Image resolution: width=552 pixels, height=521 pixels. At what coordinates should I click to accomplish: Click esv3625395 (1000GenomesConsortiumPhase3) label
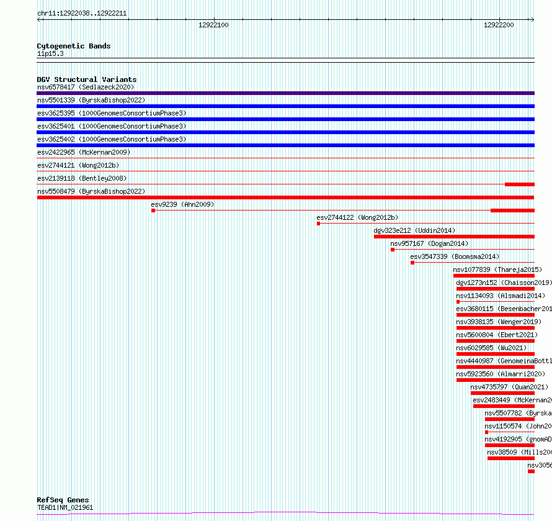(112, 113)
